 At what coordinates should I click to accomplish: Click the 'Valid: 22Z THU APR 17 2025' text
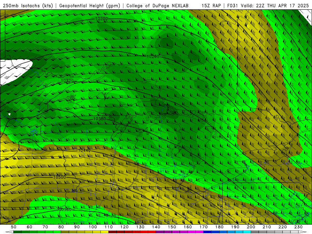click(275, 6)
